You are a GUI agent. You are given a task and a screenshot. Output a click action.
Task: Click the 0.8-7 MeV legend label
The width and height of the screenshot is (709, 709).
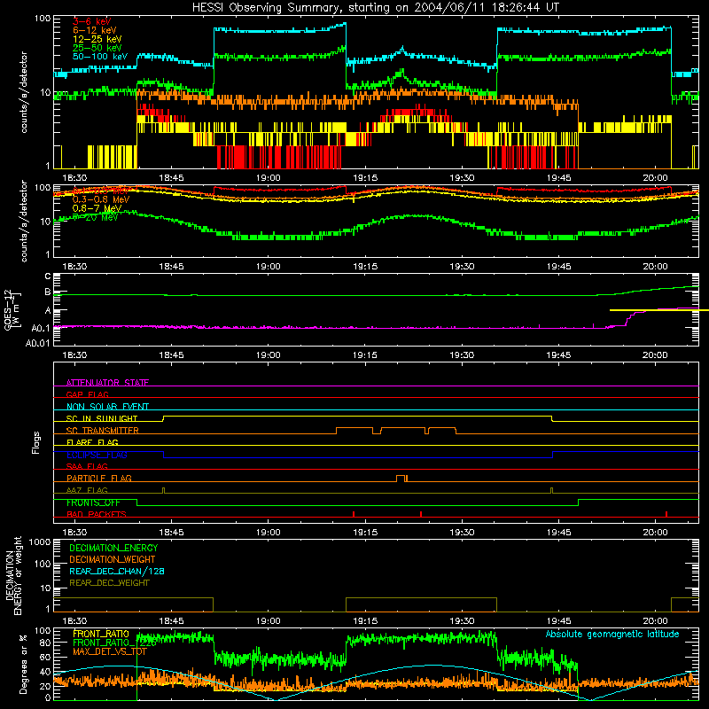tap(97, 208)
